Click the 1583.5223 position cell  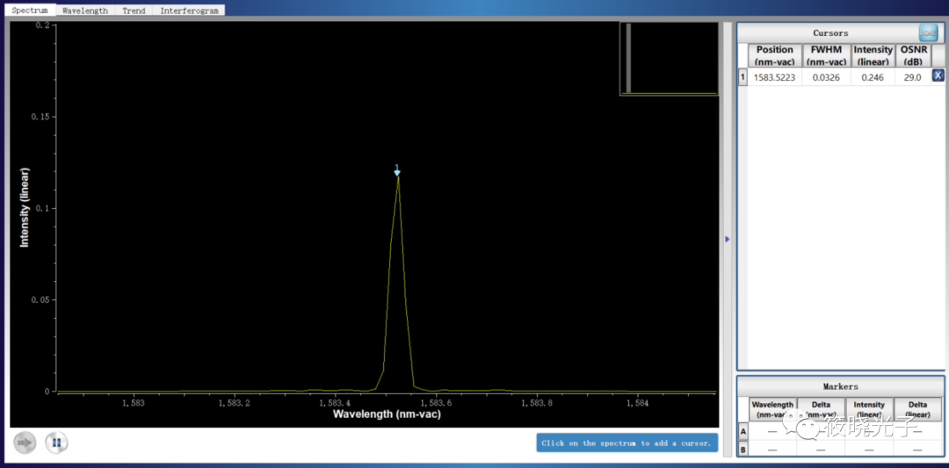click(x=774, y=77)
